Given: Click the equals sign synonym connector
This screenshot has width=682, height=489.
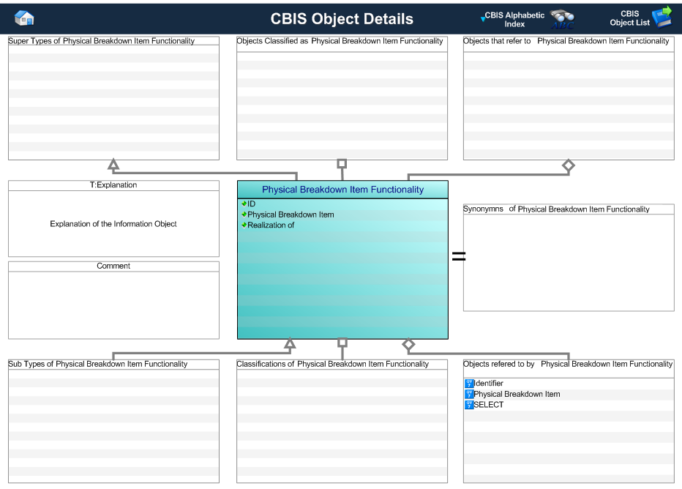Looking at the screenshot, I should (x=459, y=256).
